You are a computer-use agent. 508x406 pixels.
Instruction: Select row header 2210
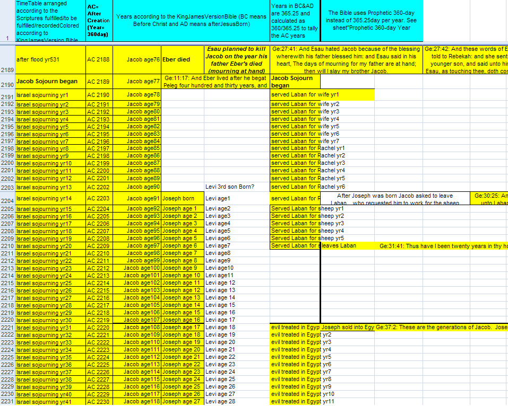(x=7, y=246)
